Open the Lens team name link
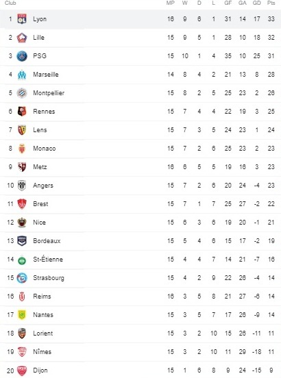Image resolution: width=281 pixels, height=378 pixels. 40,130
